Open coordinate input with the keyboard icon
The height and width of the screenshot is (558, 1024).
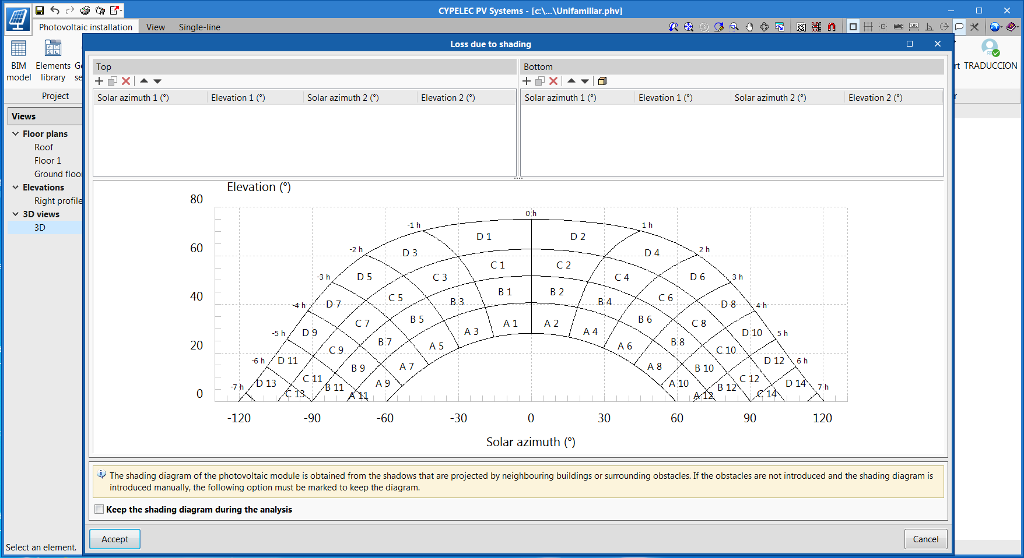click(x=898, y=26)
